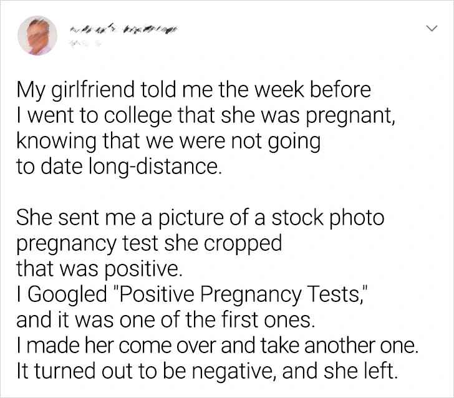This screenshot has height=398, width=454.
Task: Click the words "stock photo" in the post
Action: (333, 218)
